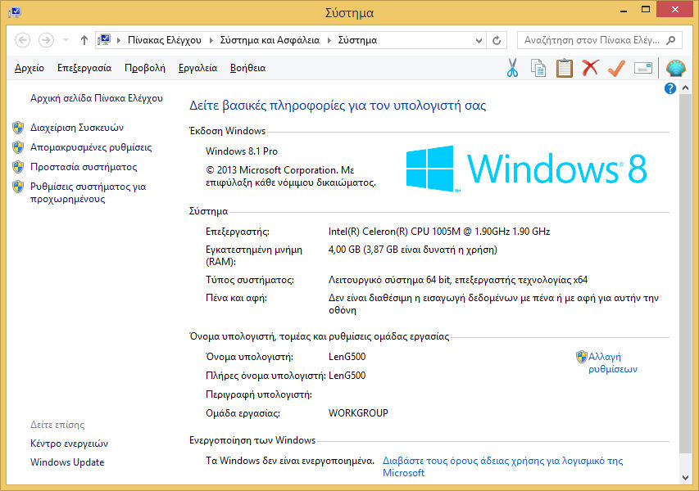Screen dimensions: 699x491
Task: Click the Windows 8 logo image
Action: (x=526, y=169)
